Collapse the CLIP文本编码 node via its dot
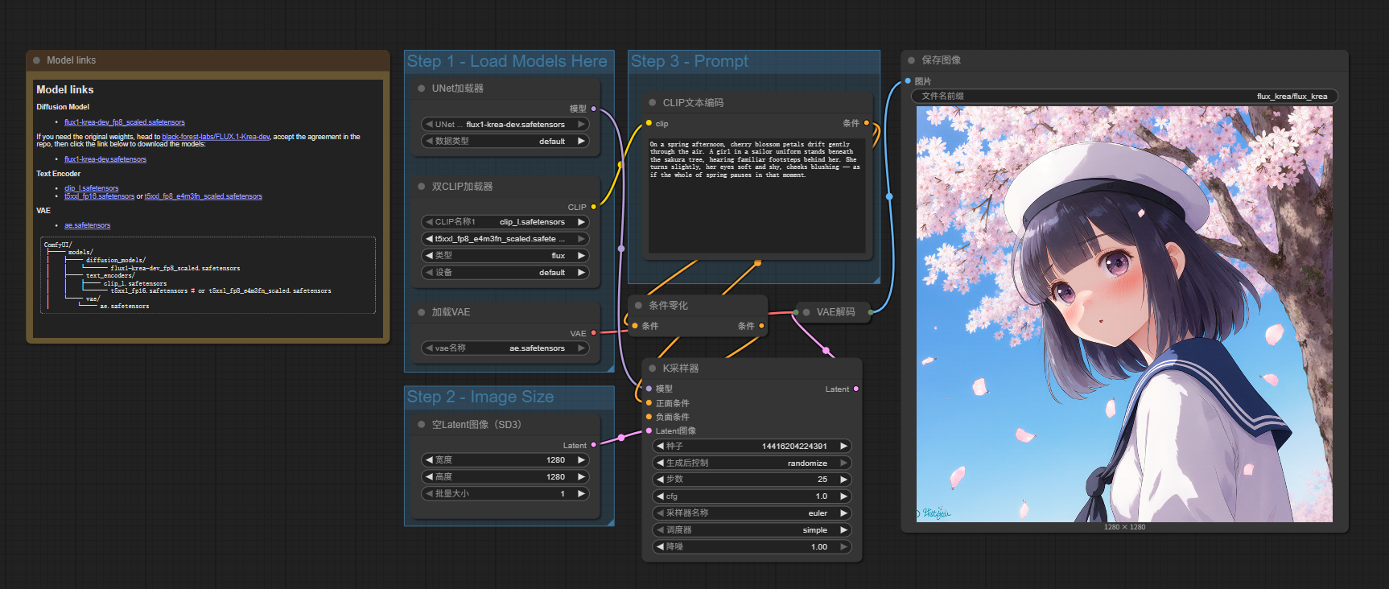1389x589 pixels. tap(653, 103)
